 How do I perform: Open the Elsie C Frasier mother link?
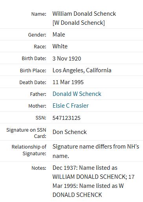[x=71, y=106]
